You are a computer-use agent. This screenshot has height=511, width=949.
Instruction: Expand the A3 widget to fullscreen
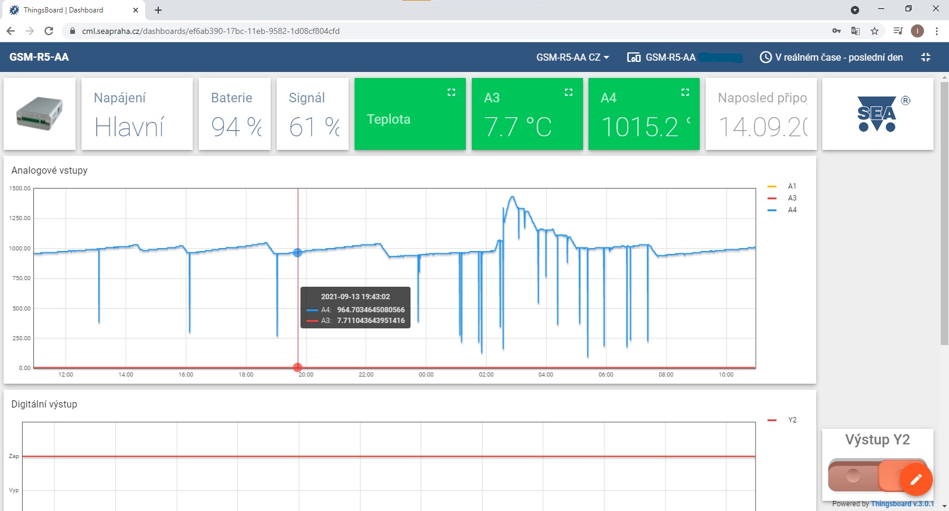tap(569, 92)
